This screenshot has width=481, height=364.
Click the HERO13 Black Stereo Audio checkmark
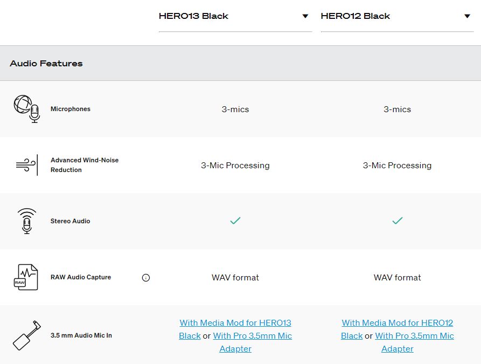[235, 221]
